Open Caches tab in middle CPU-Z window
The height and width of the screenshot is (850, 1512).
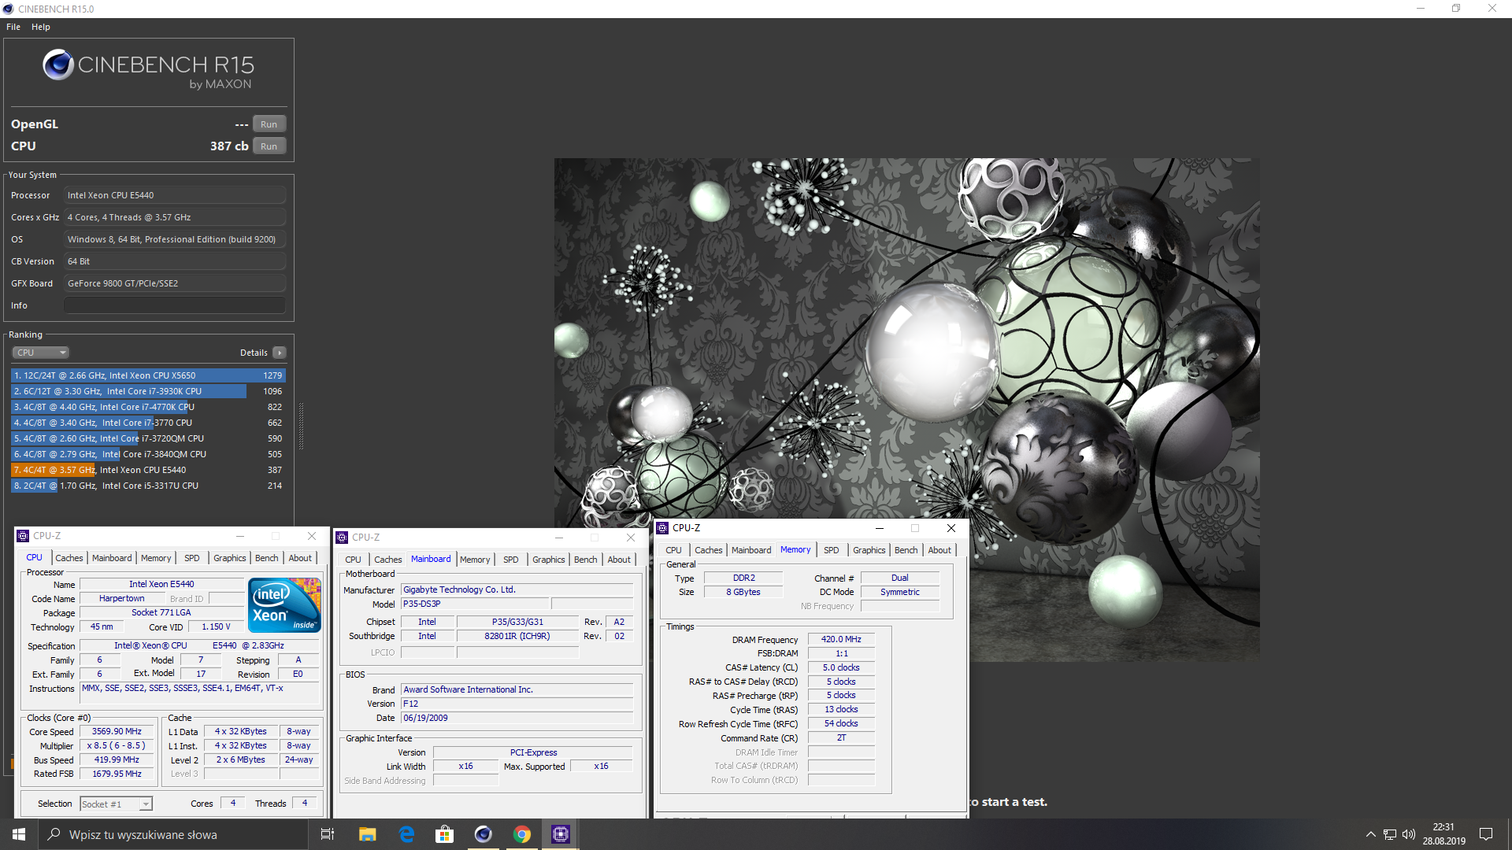pos(388,560)
